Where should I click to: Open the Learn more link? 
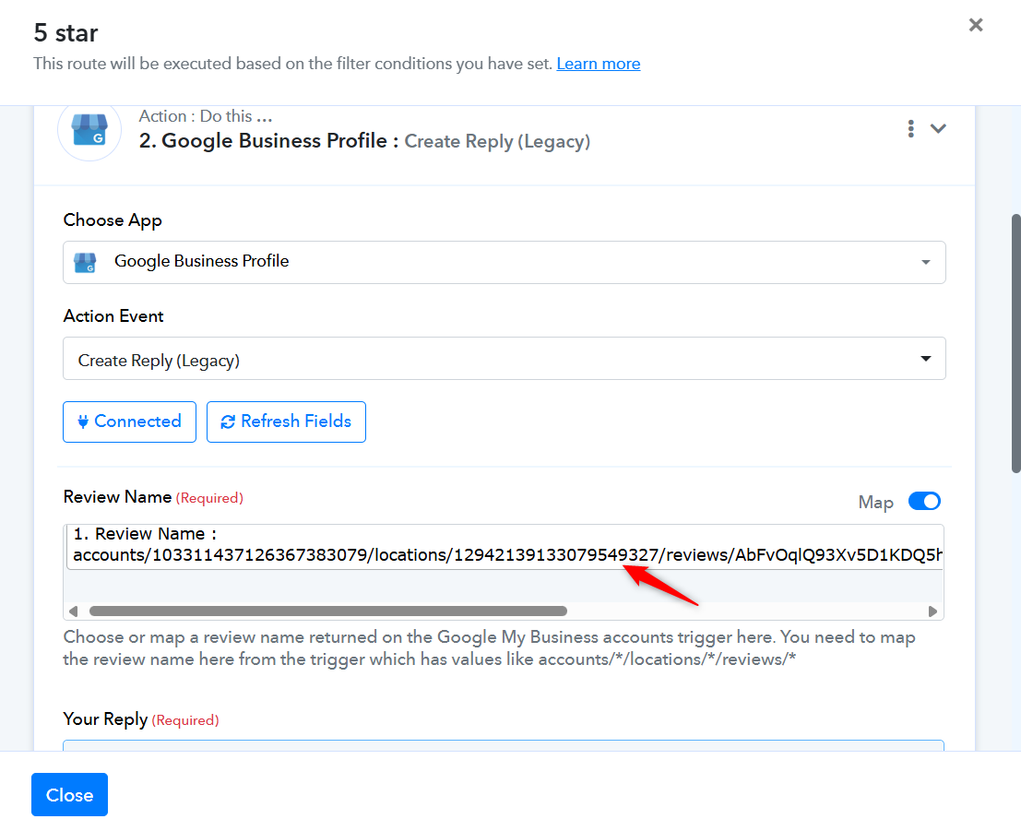click(x=599, y=64)
